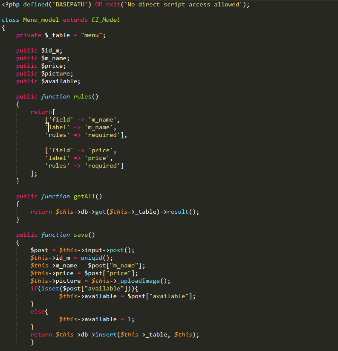
Task: Click the return keyword in getAll
Action: (x=41, y=212)
